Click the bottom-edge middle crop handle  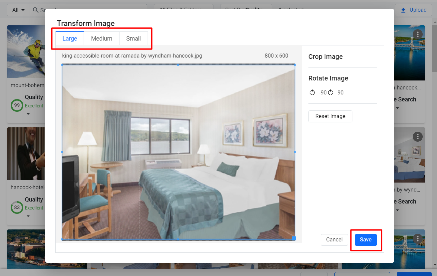click(x=179, y=239)
